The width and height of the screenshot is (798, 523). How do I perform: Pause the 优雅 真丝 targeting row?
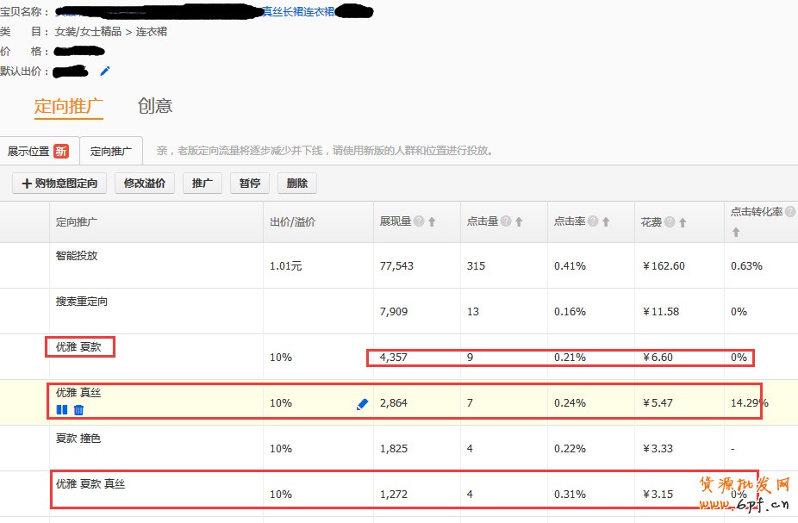pyautogui.click(x=62, y=410)
